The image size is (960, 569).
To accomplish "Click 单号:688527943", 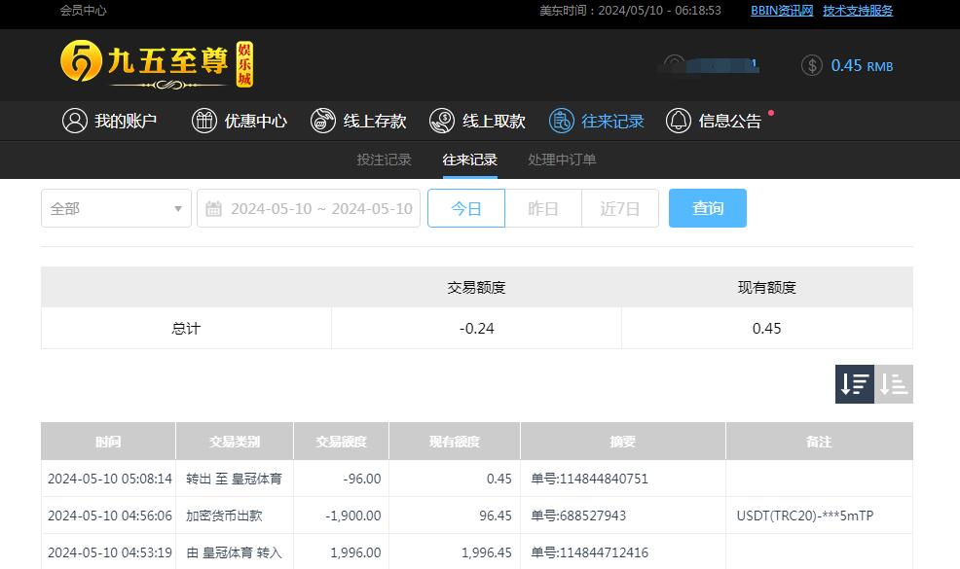I will [578, 516].
